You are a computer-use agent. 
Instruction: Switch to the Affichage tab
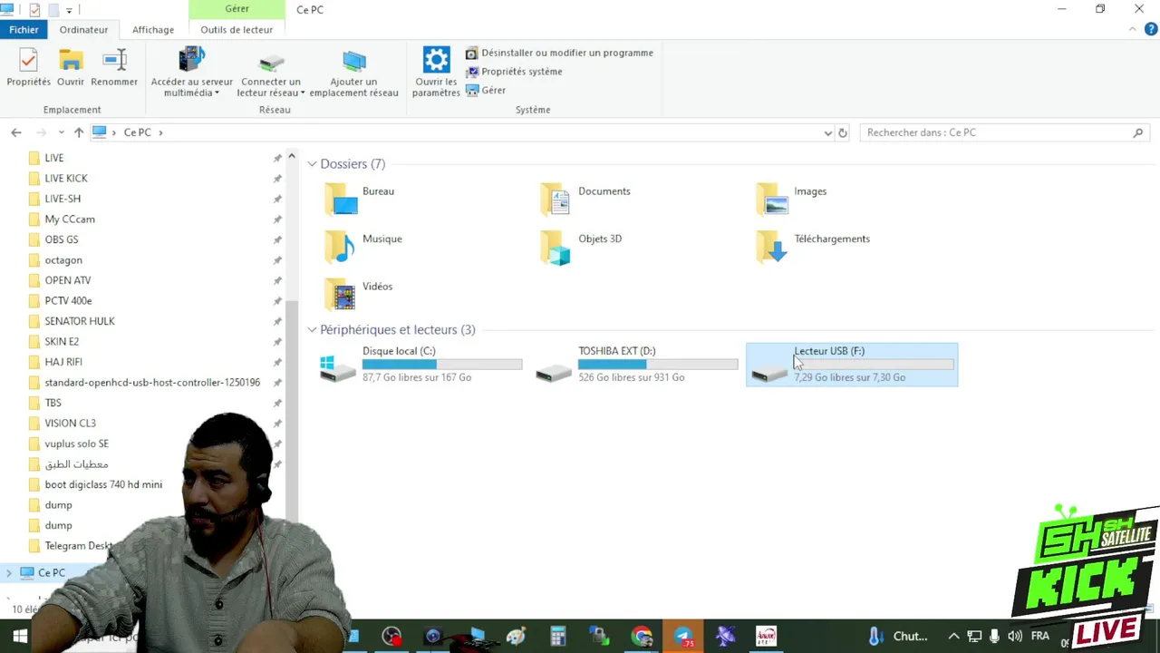pos(153,30)
